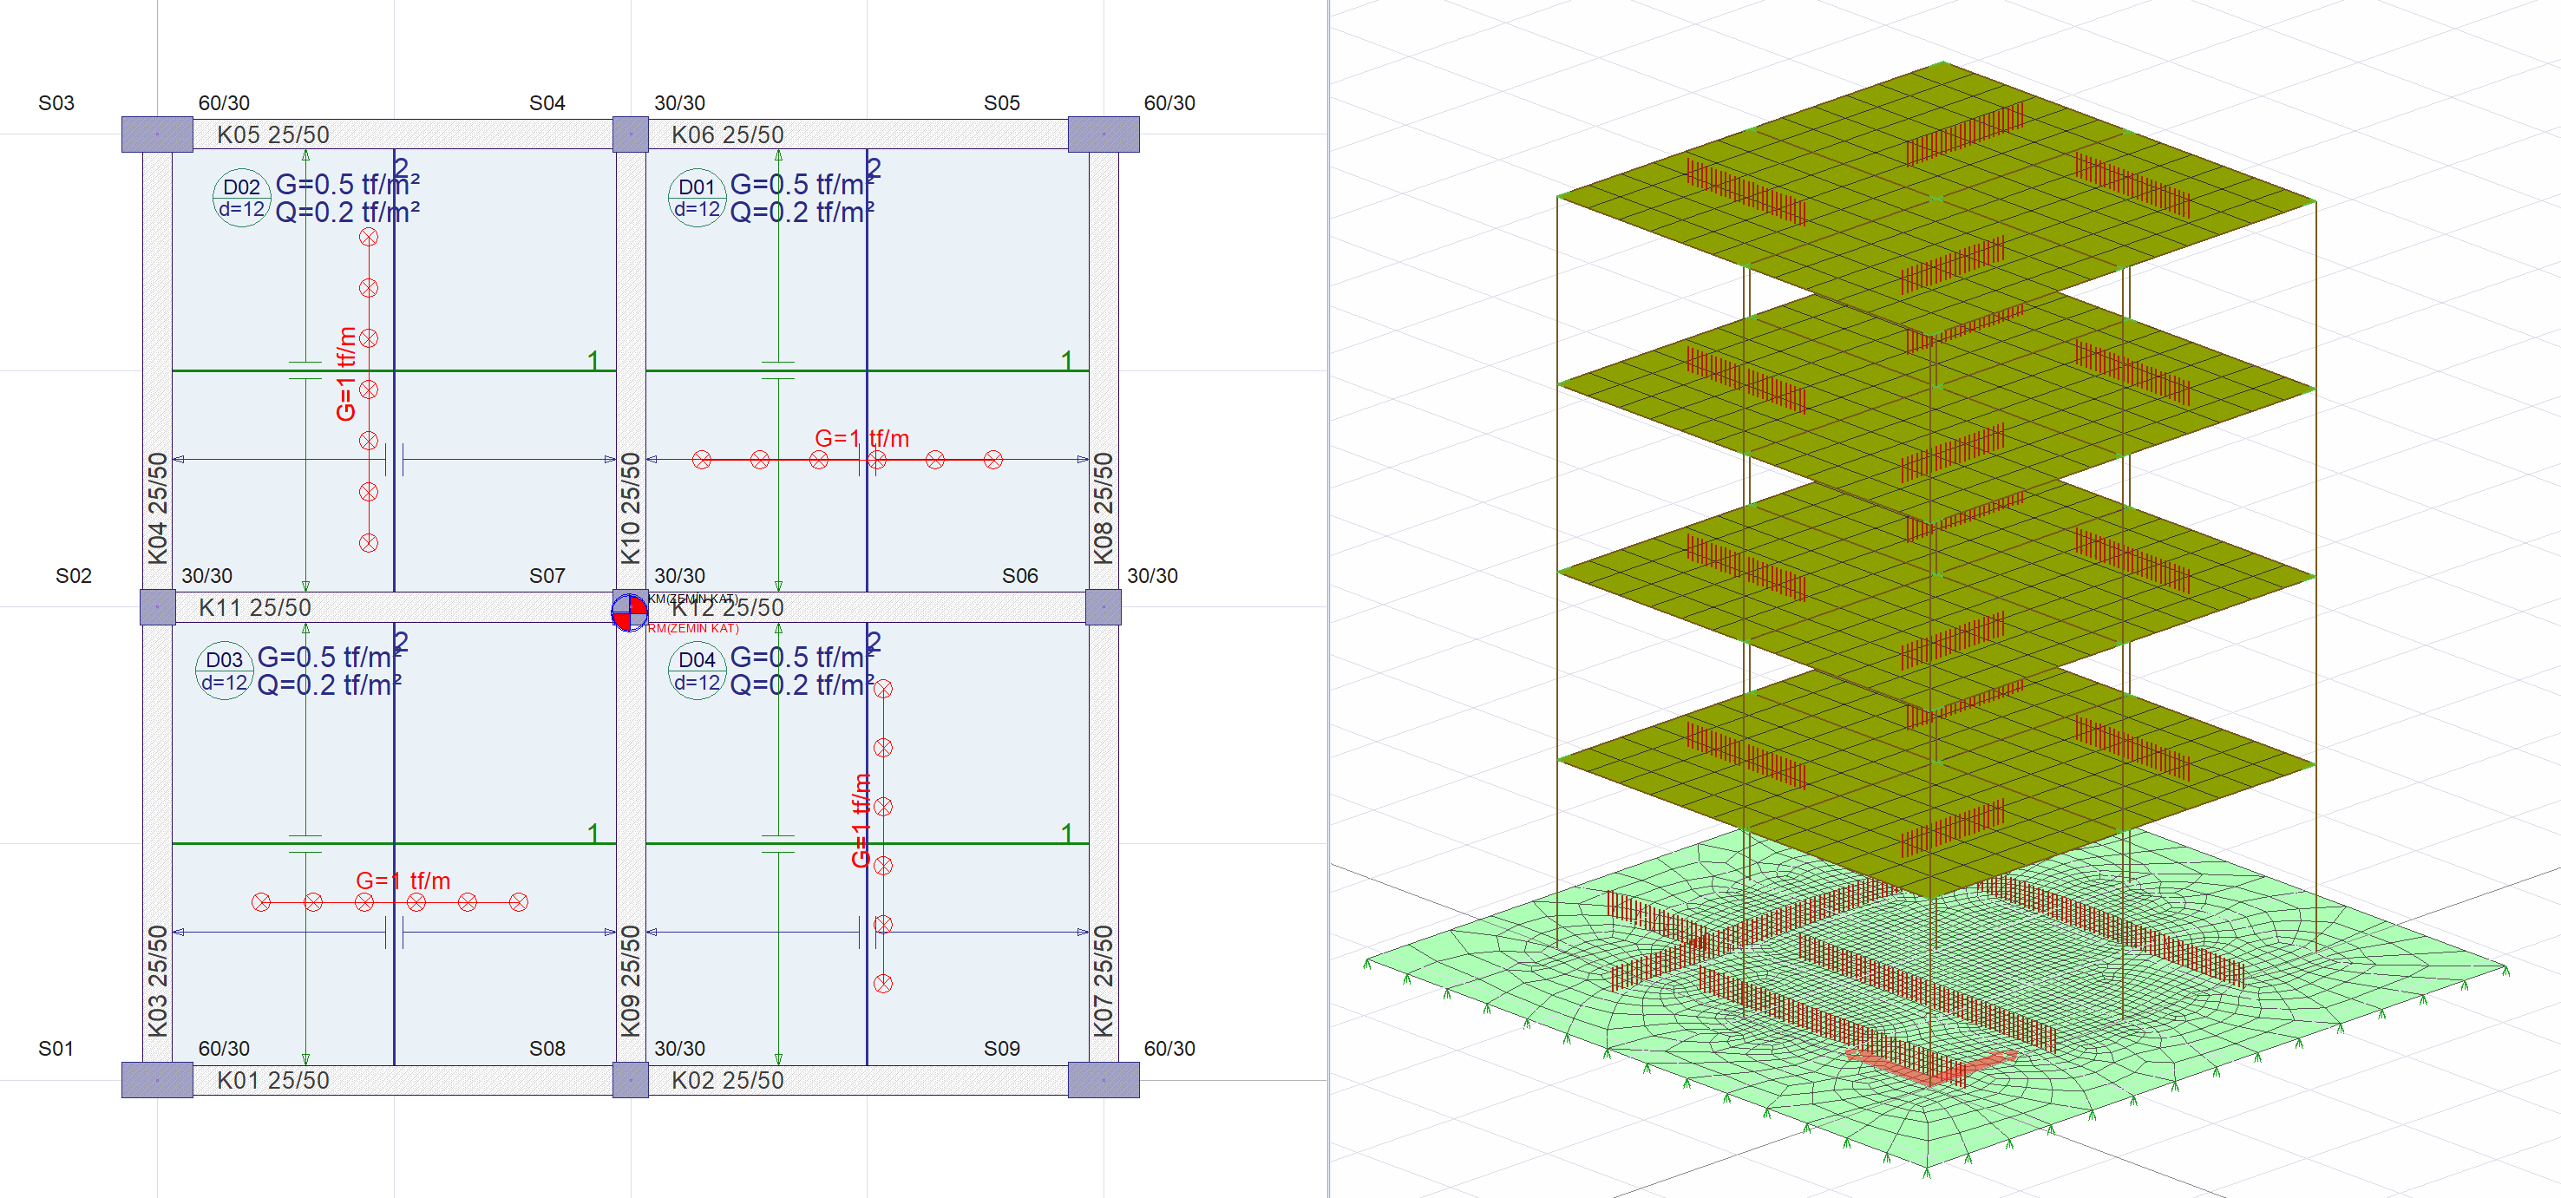
Task: Click column label "S06"
Action: coord(1020,576)
